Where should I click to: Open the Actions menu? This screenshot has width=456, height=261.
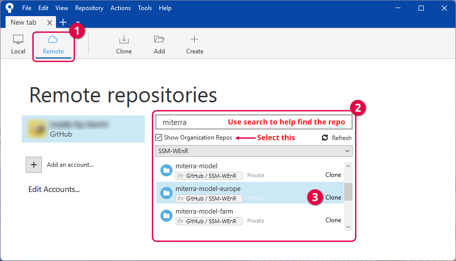(121, 8)
